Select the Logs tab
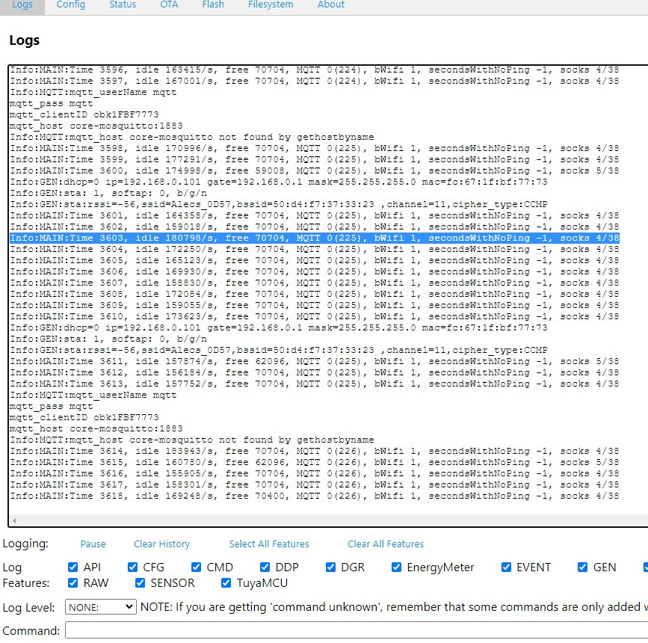The image size is (648, 643). click(22, 4)
